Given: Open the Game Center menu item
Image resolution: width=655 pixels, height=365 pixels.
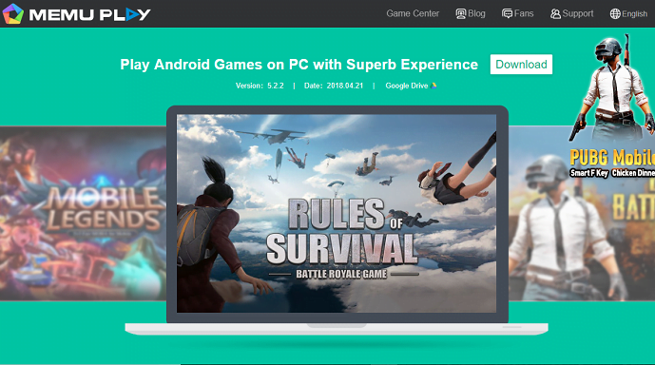Looking at the screenshot, I should pyautogui.click(x=413, y=13).
